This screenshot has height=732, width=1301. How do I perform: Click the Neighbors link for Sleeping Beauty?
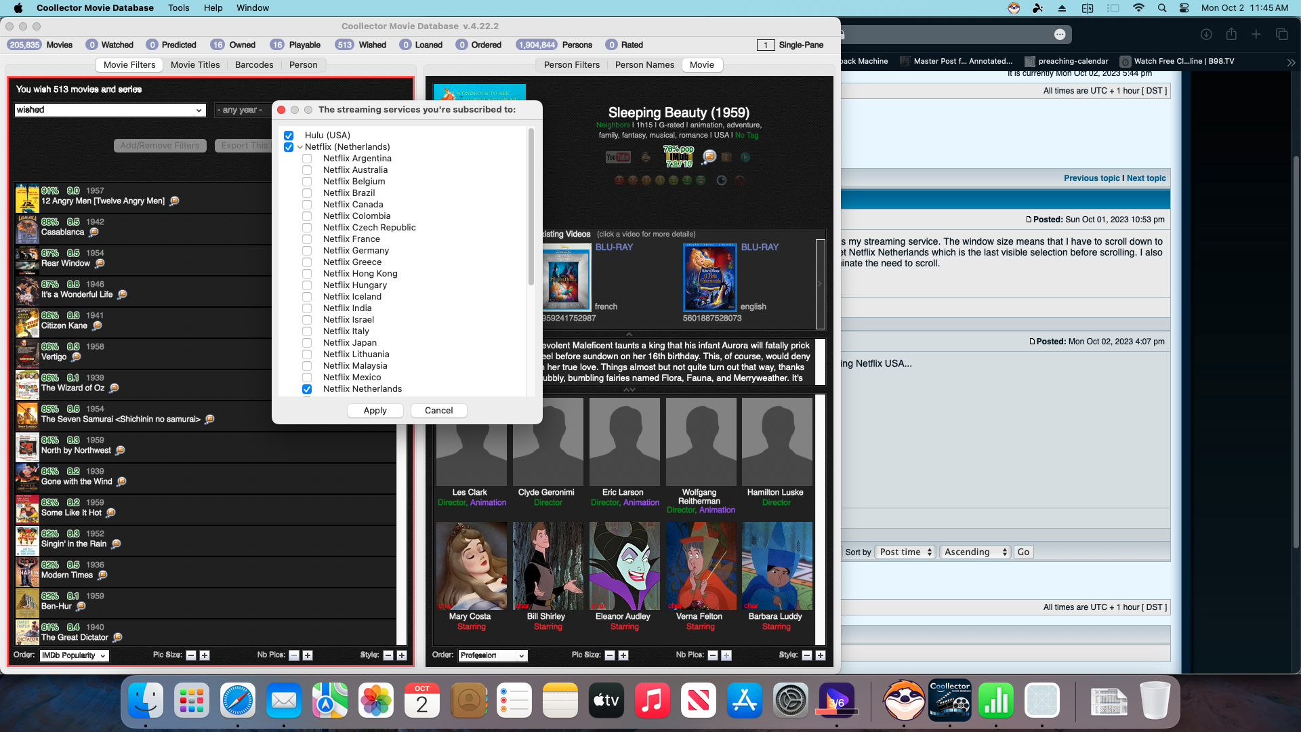[x=613, y=125]
